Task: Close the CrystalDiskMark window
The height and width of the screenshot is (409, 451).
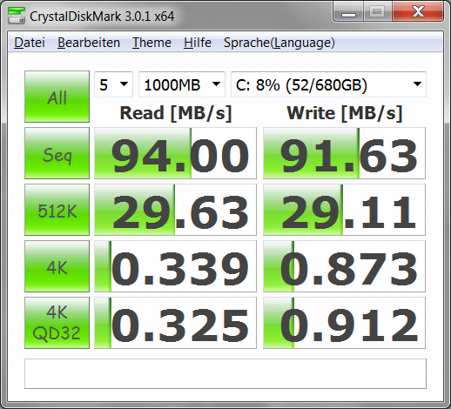Action: point(418,11)
